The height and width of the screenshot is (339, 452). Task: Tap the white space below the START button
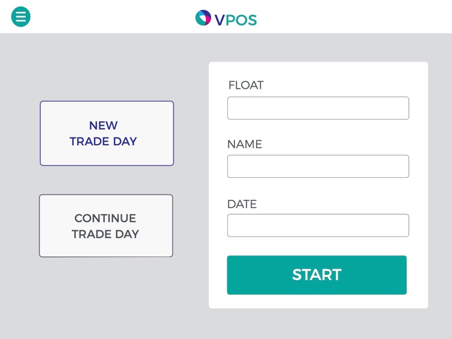coord(318,302)
